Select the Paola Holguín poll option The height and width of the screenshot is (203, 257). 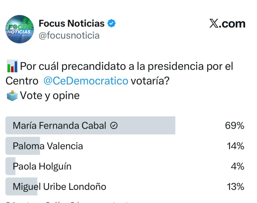pos(42,166)
